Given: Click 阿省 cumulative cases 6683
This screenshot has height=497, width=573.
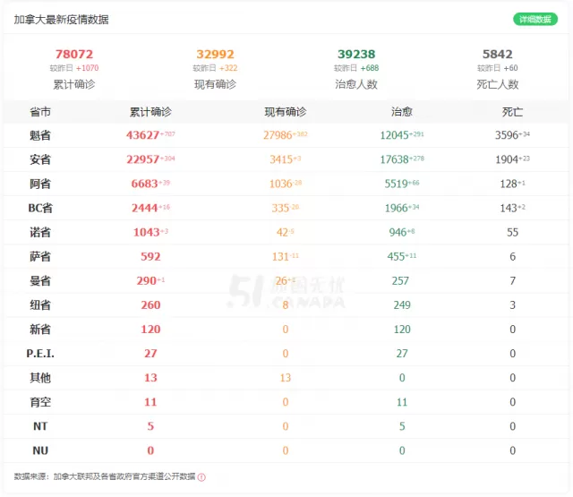Looking at the screenshot, I should [144, 184].
